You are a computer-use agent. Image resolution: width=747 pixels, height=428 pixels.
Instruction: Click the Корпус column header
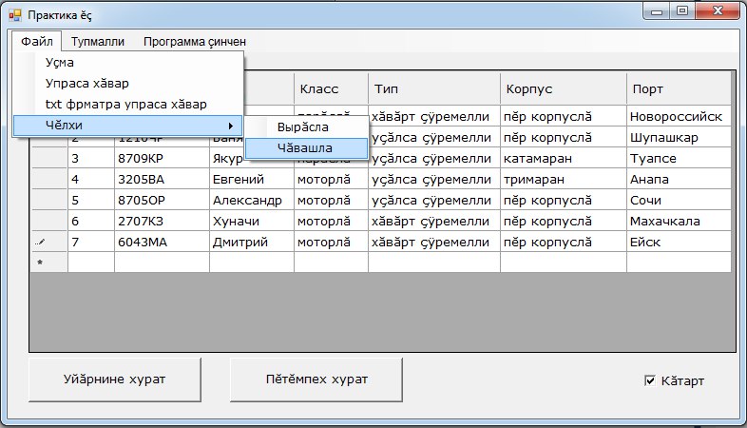coord(563,88)
